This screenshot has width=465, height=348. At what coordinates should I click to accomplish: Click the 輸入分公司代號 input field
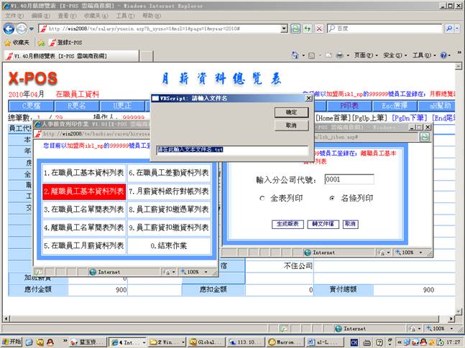(349, 179)
